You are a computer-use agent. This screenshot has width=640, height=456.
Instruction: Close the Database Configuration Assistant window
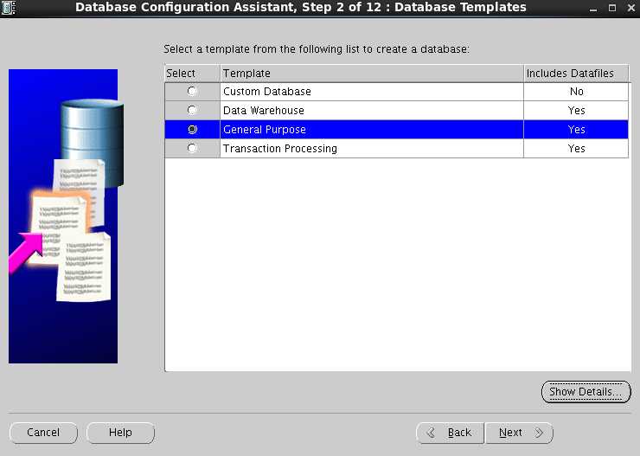click(x=631, y=8)
